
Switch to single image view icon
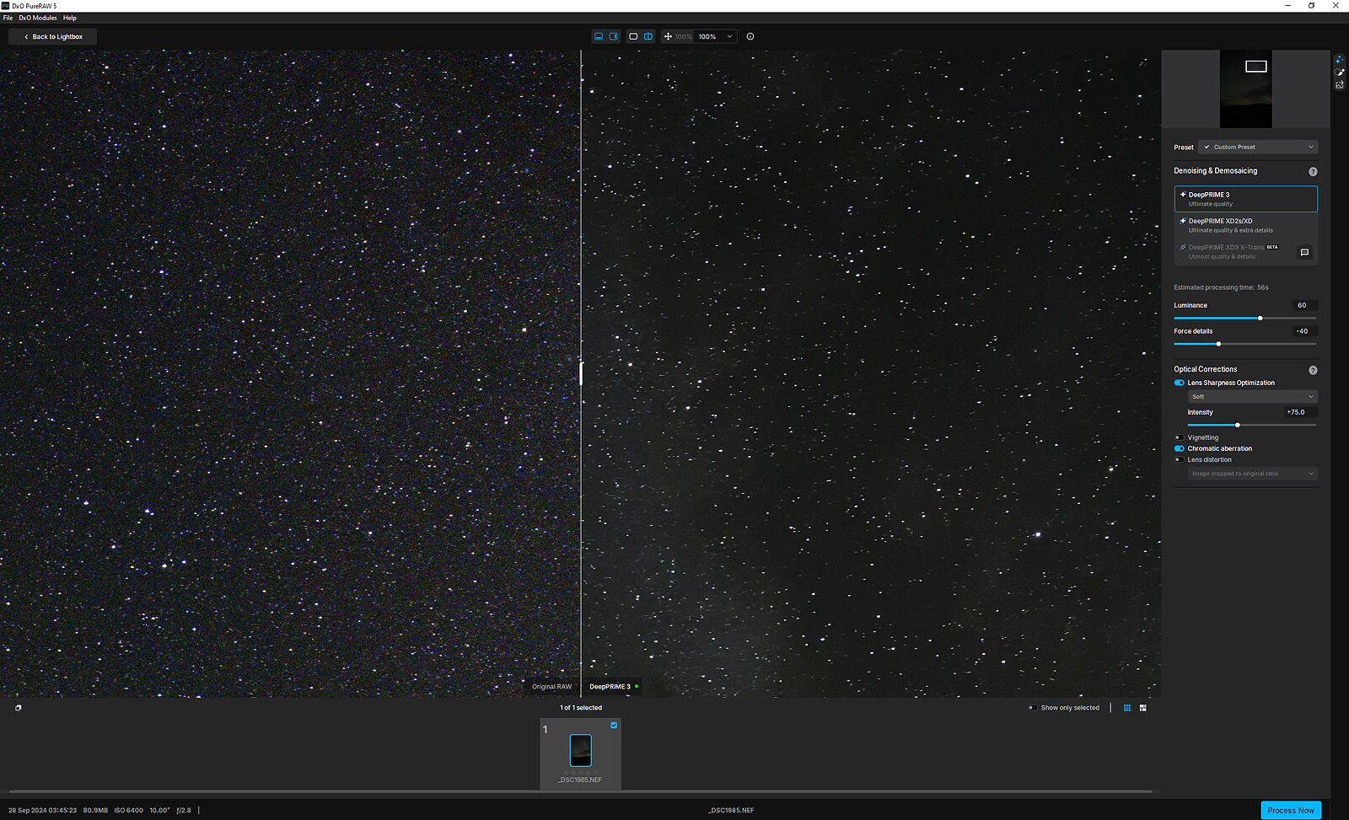coord(633,36)
